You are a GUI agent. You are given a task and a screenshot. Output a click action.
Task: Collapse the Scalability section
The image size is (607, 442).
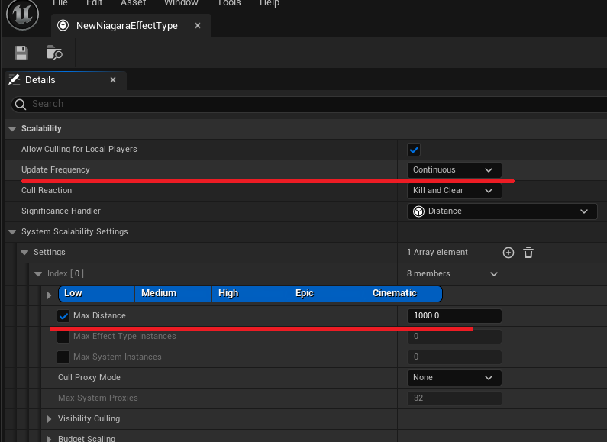coord(12,129)
